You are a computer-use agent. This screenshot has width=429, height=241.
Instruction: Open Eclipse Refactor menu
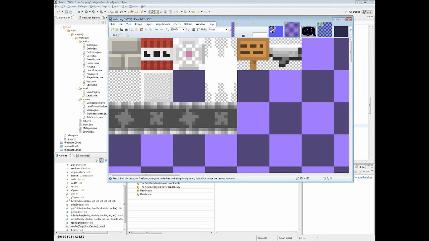[x=83, y=6]
